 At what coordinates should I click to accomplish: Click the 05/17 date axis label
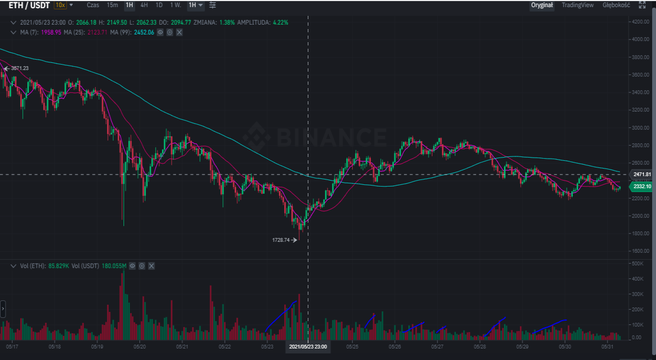point(12,346)
